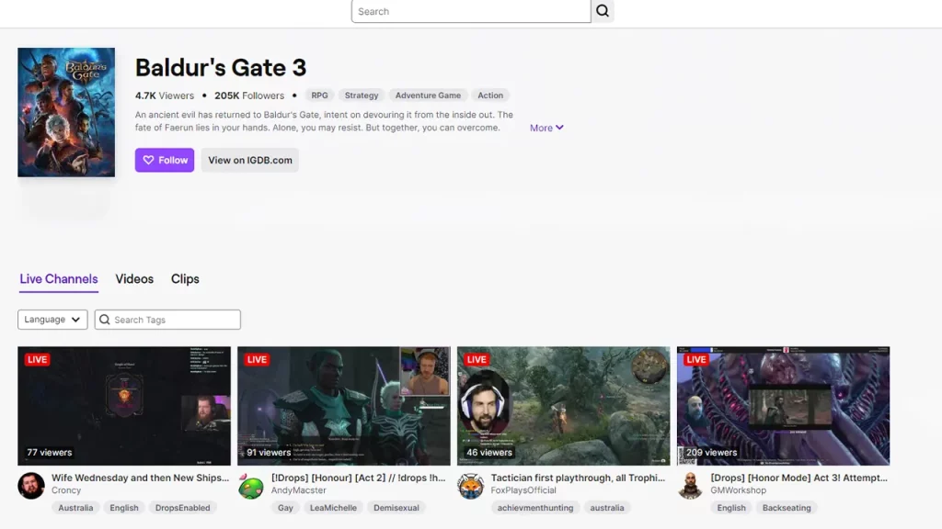The image size is (942, 529).
Task: Select the Action genre tag
Action: tap(490, 96)
